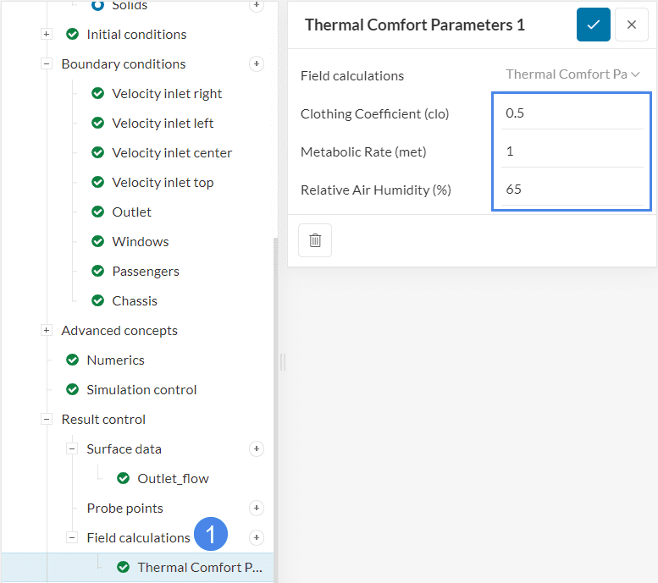Edit the Clothing Coefficient (clo) field
The width and height of the screenshot is (658, 583).
click(x=572, y=113)
